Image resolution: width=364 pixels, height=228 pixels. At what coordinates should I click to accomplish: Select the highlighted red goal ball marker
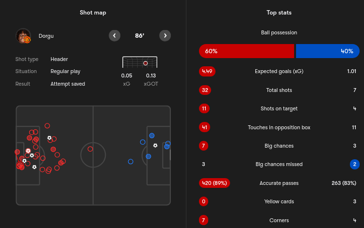28,151
